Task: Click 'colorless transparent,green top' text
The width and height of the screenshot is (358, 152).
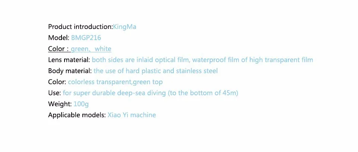Action: (x=115, y=82)
